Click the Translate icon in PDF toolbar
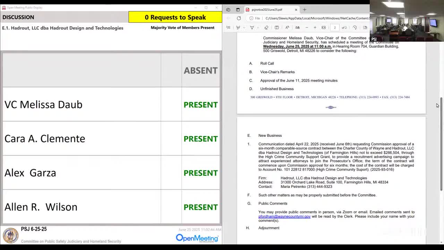444x250 pixels. click(297, 27)
